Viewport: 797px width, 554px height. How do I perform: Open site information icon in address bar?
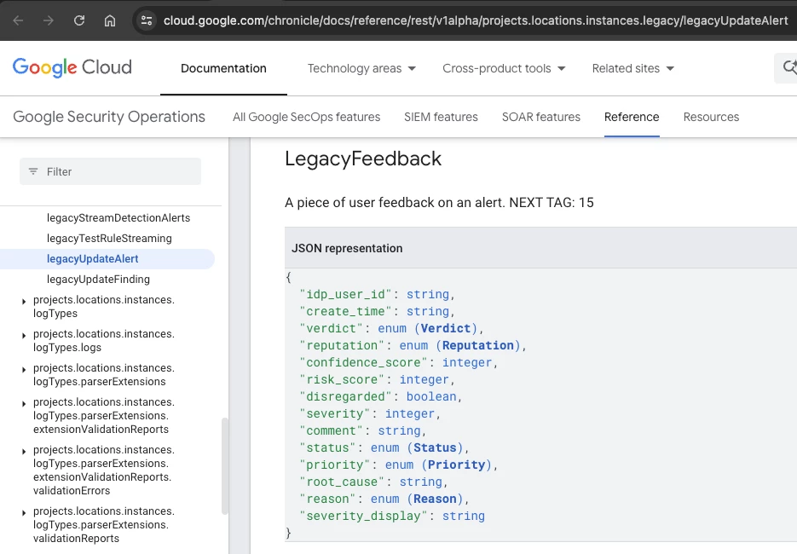[x=147, y=20]
